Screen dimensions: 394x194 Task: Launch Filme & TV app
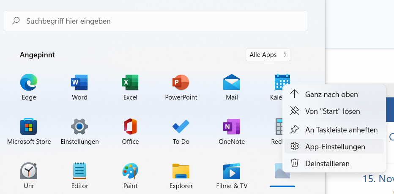[232, 175]
